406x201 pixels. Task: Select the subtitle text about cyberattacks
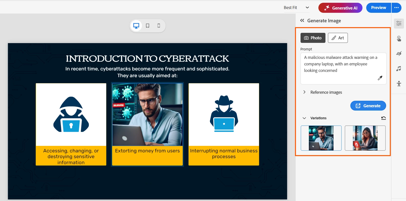pyautogui.click(x=147, y=72)
